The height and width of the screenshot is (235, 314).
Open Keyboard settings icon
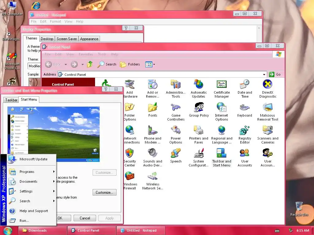244,110
